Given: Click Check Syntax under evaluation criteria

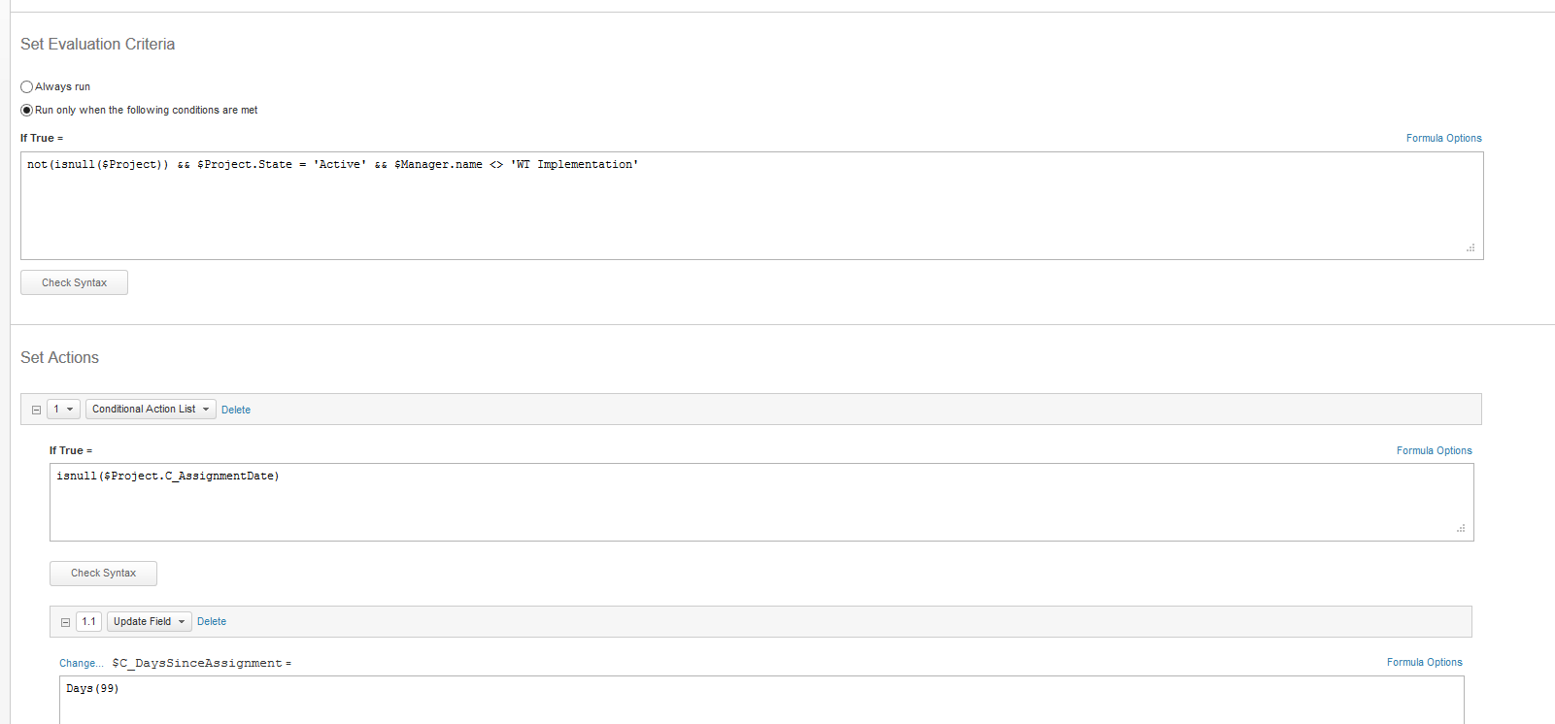Looking at the screenshot, I should [x=74, y=282].
